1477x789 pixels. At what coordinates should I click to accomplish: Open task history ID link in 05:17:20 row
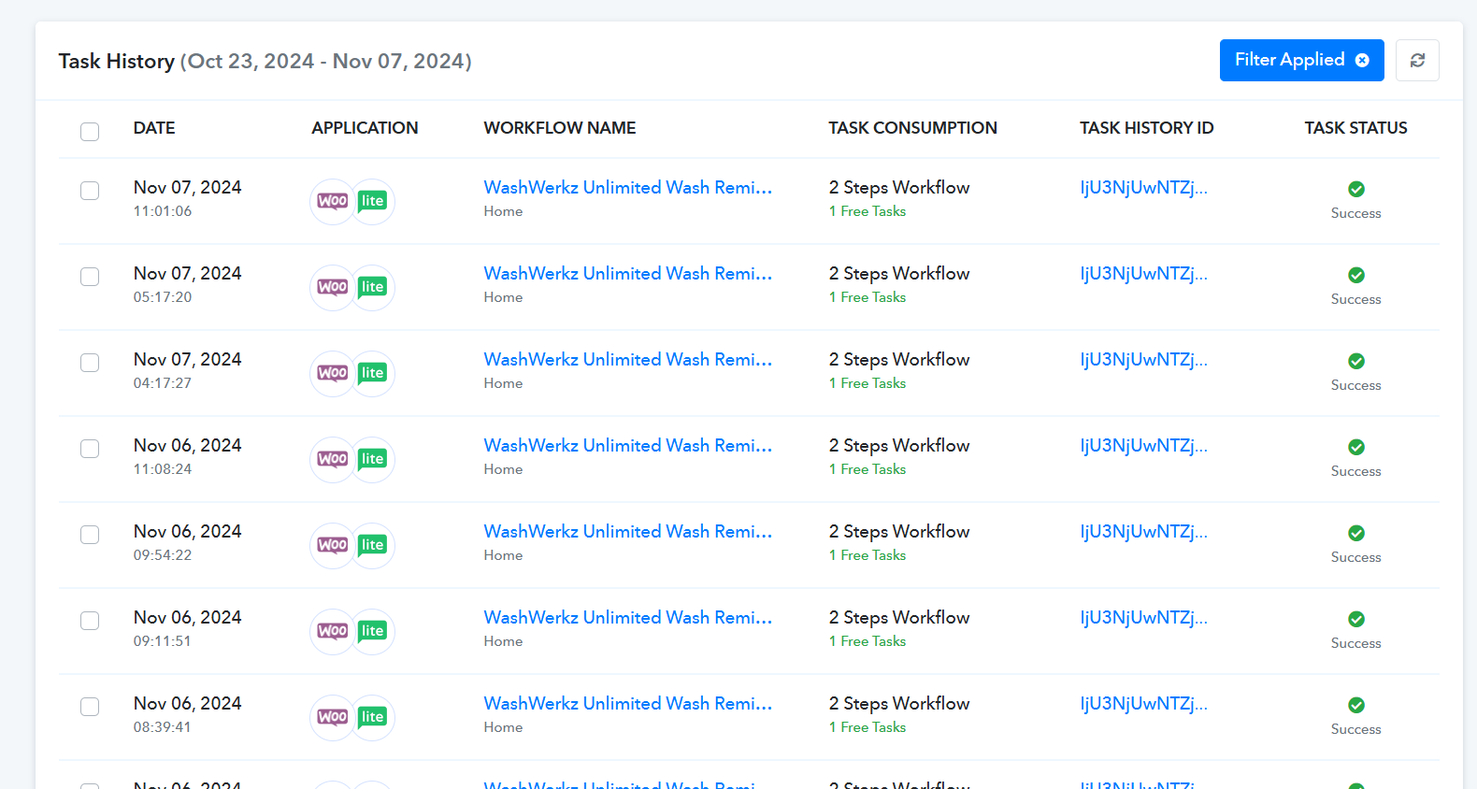pos(1143,273)
